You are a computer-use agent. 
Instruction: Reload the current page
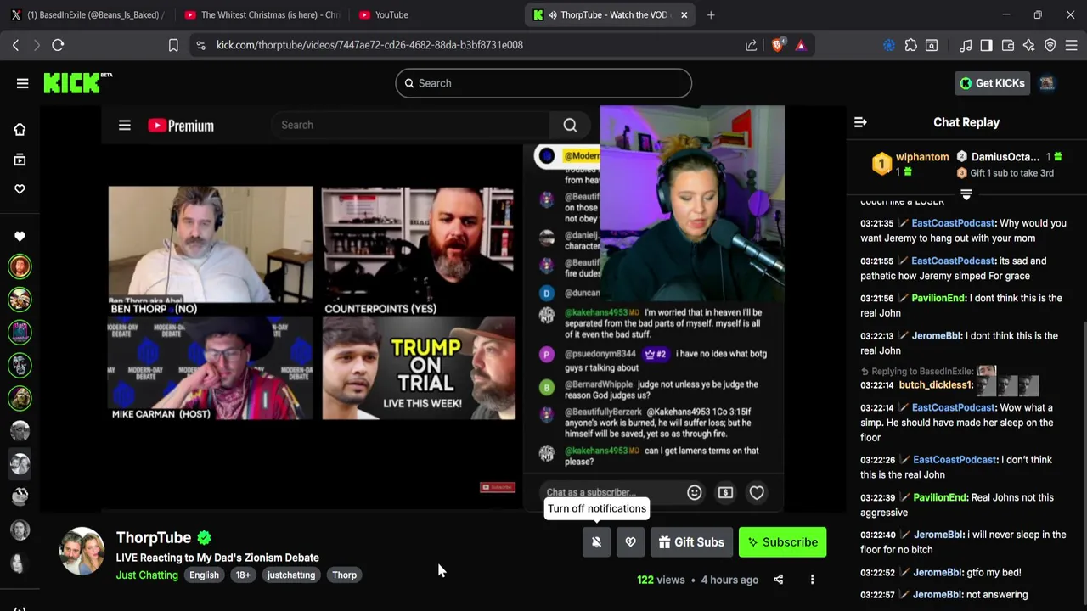click(x=58, y=45)
